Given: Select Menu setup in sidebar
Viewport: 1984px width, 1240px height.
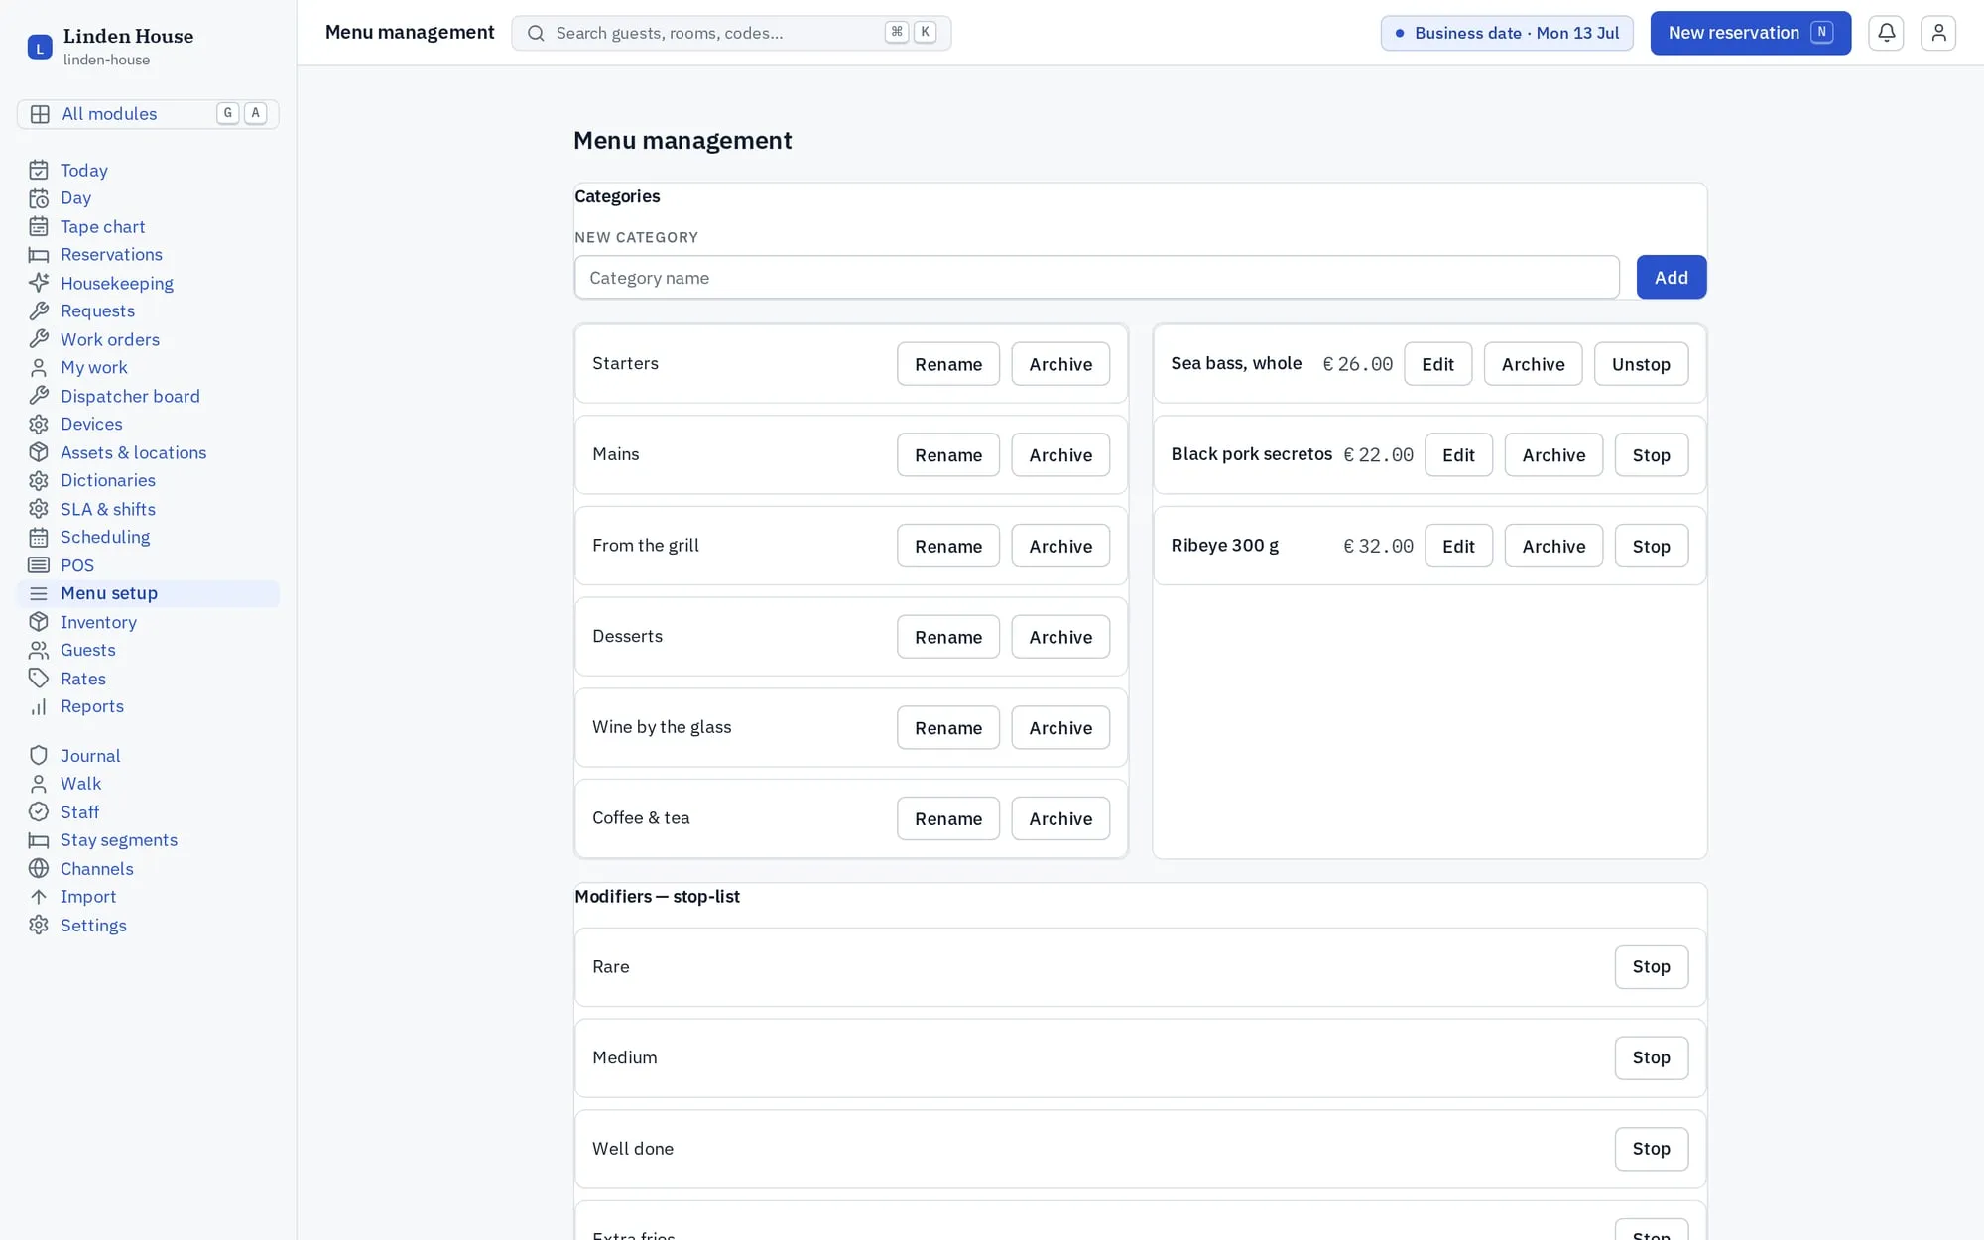Looking at the screenshot, I should pos(148,594).
